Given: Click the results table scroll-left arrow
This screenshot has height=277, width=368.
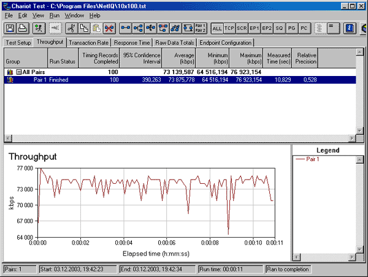Looking at the screenshot, I should click(8, 138).
